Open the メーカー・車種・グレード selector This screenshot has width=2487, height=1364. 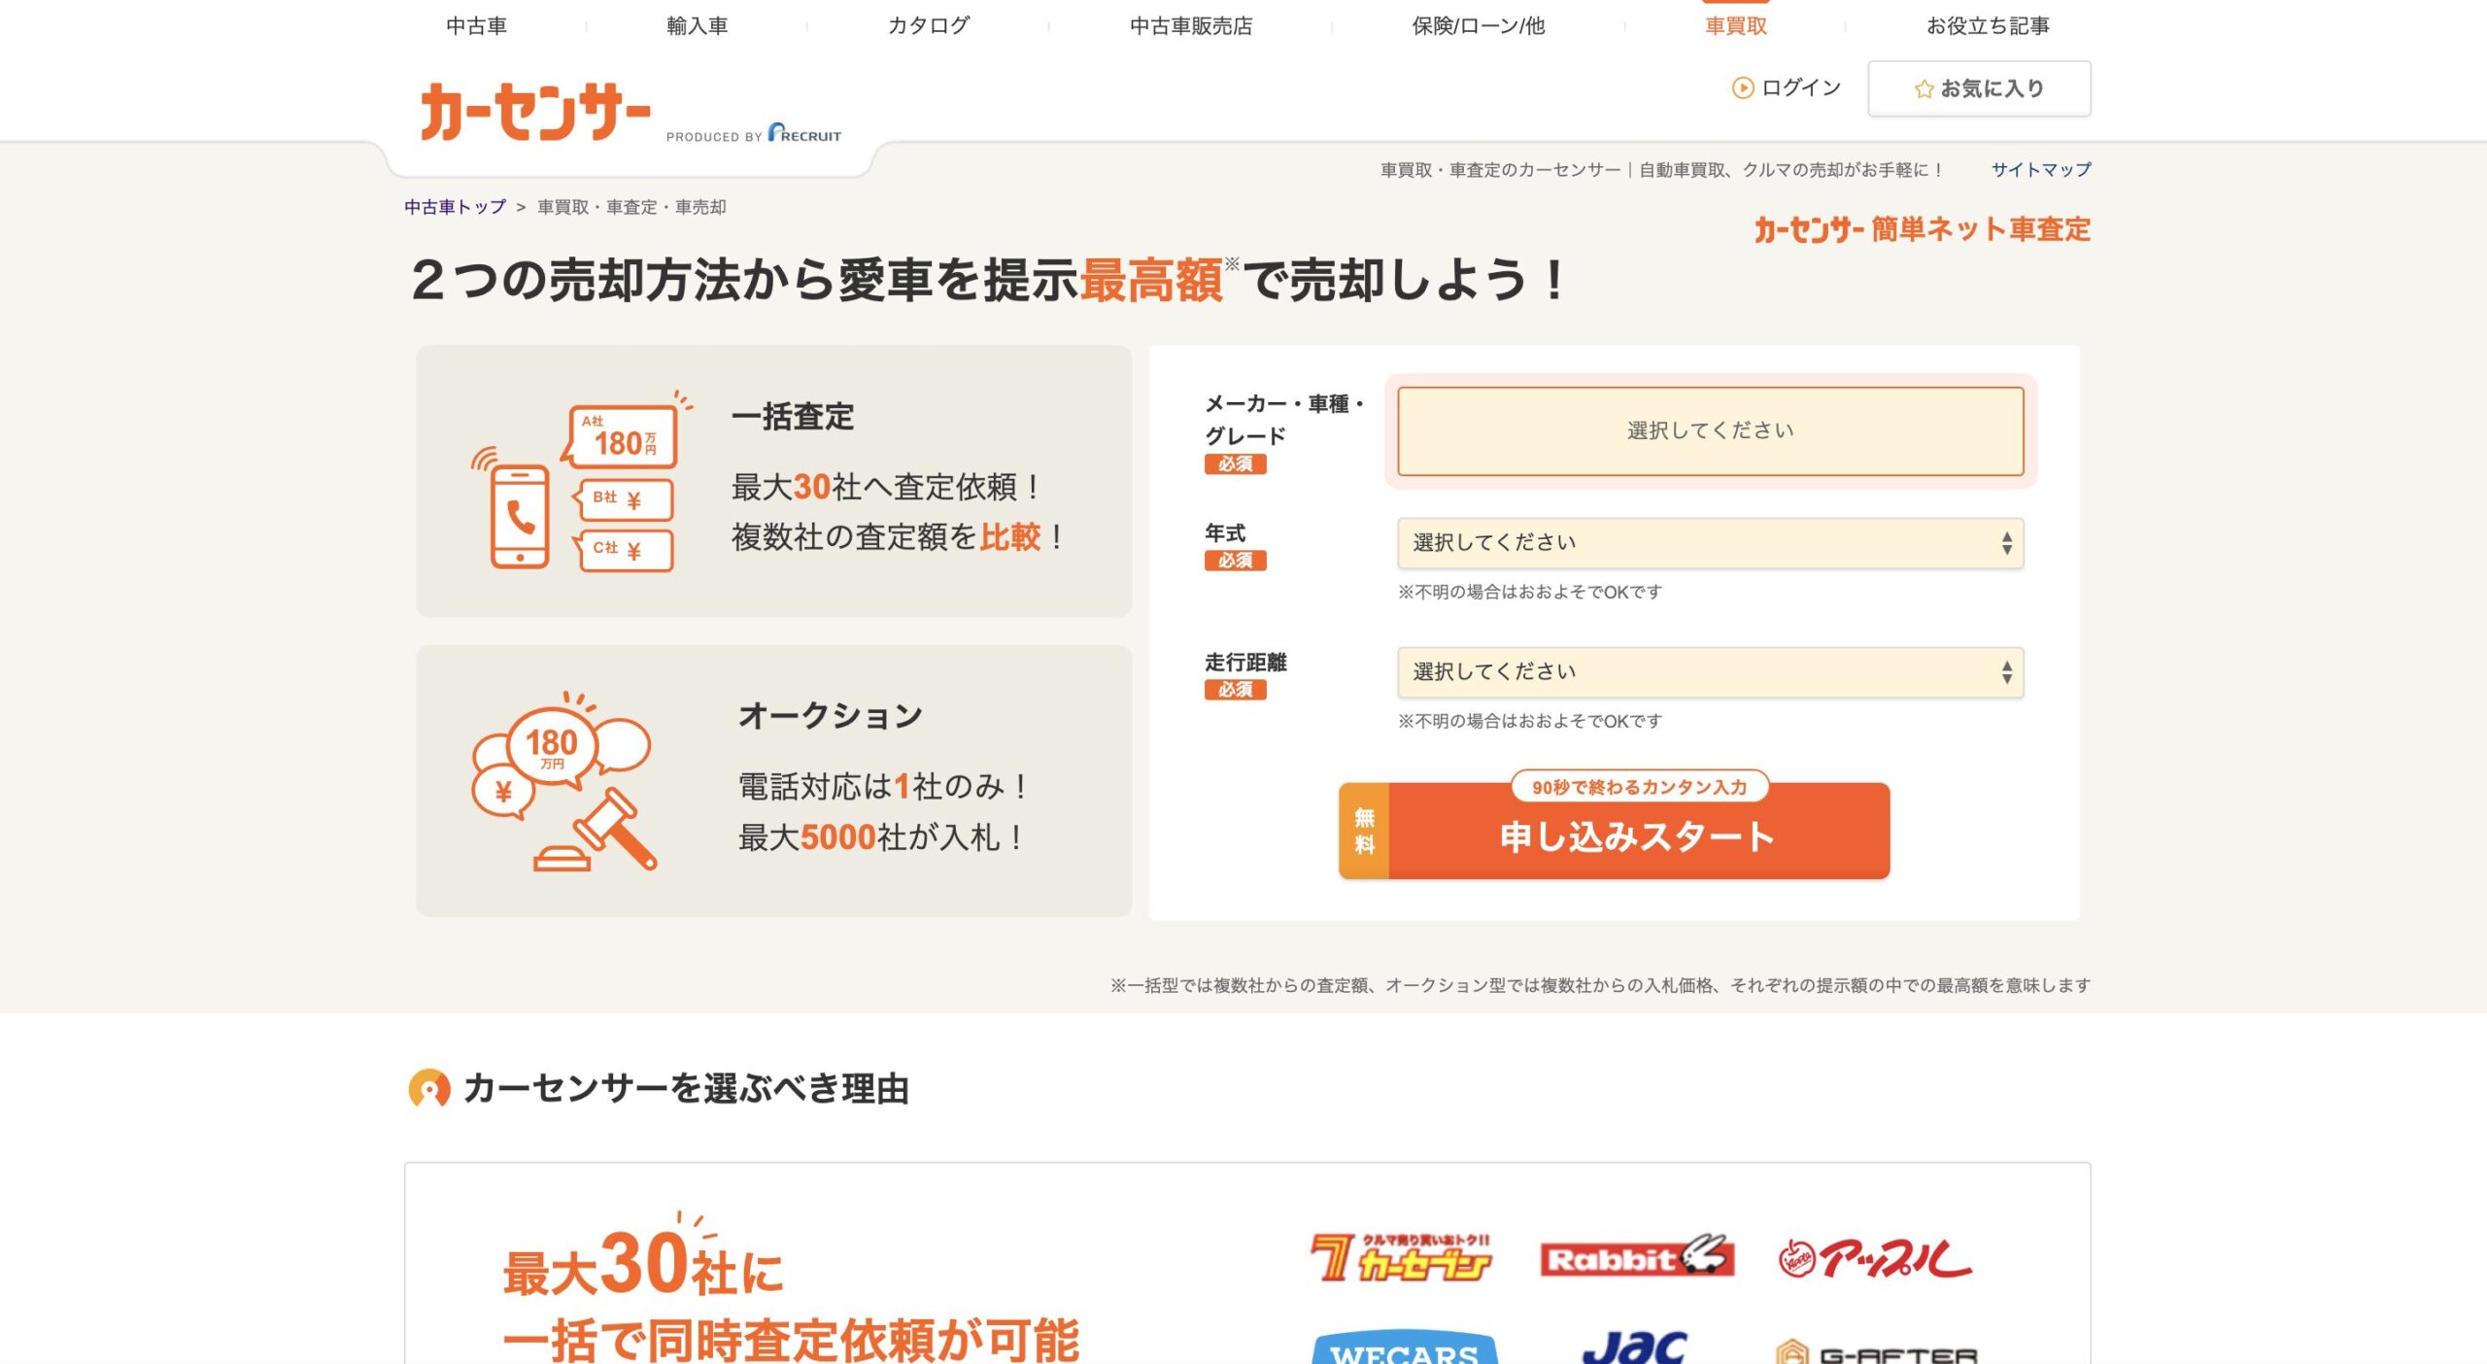(1711, 431)
